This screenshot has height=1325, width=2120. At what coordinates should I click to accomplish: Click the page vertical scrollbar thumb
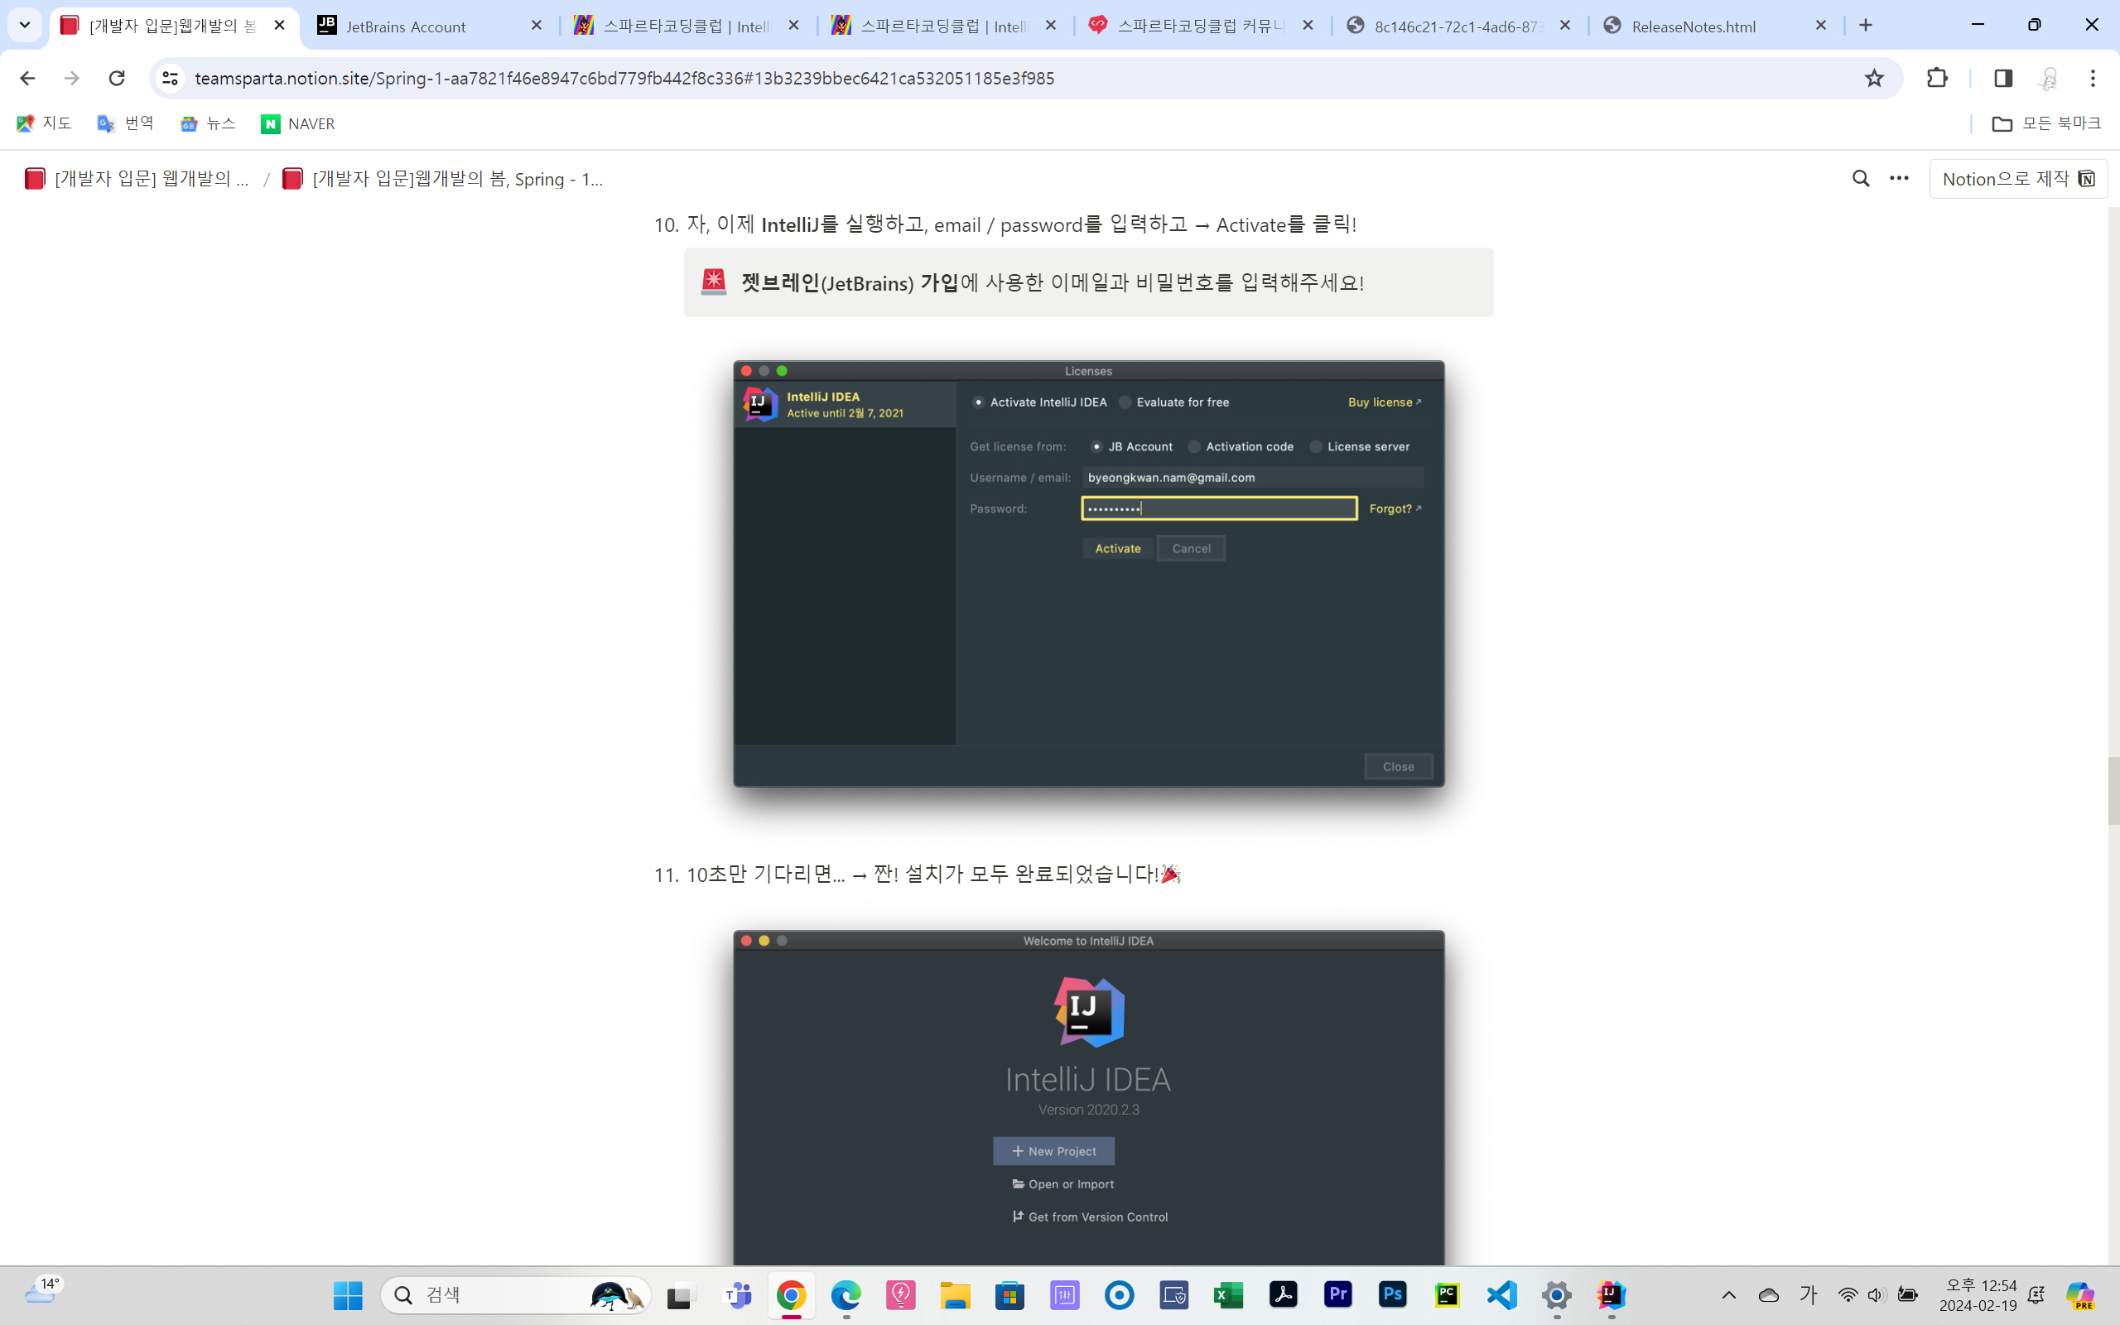pyautogui.click(x=2113, y=790)
